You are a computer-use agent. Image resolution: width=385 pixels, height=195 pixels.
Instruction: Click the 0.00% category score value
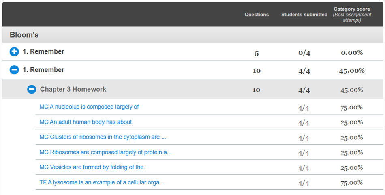(352, 53)
